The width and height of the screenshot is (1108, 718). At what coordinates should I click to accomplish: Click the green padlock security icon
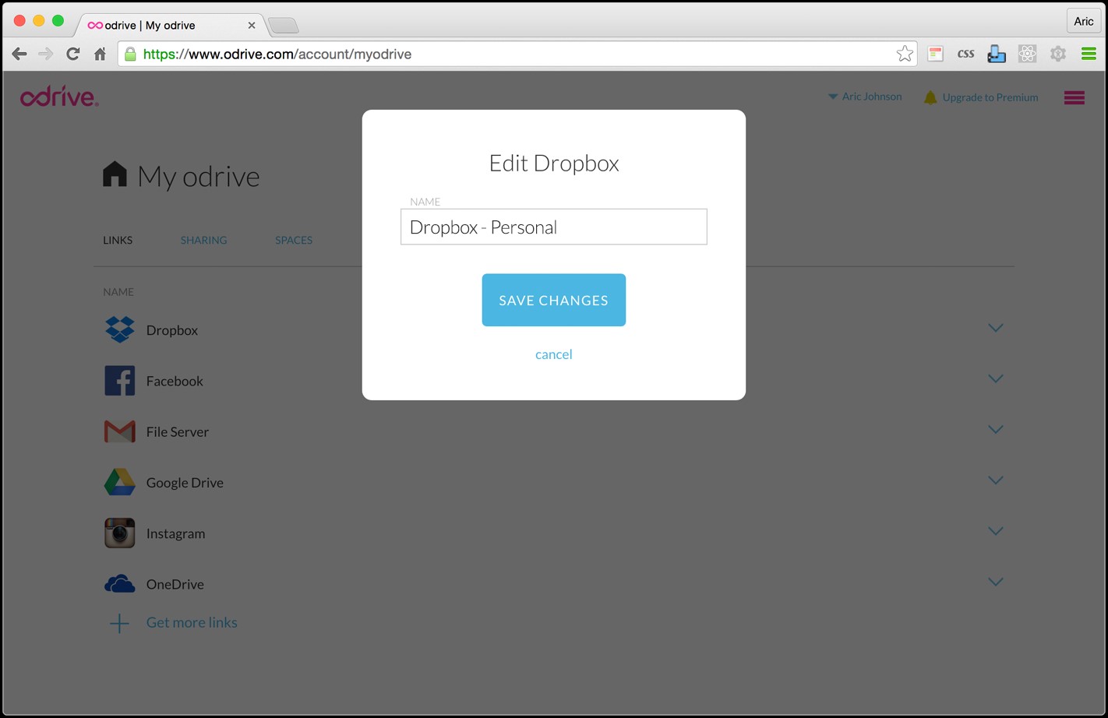pyautogui.click(x=130, y=54)
